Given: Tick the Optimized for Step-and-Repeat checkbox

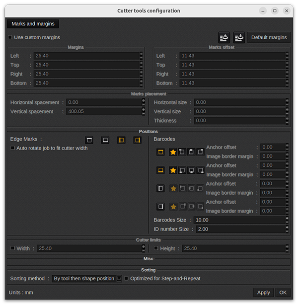Looking at the screenshot, I should click(x=127, y=279).
